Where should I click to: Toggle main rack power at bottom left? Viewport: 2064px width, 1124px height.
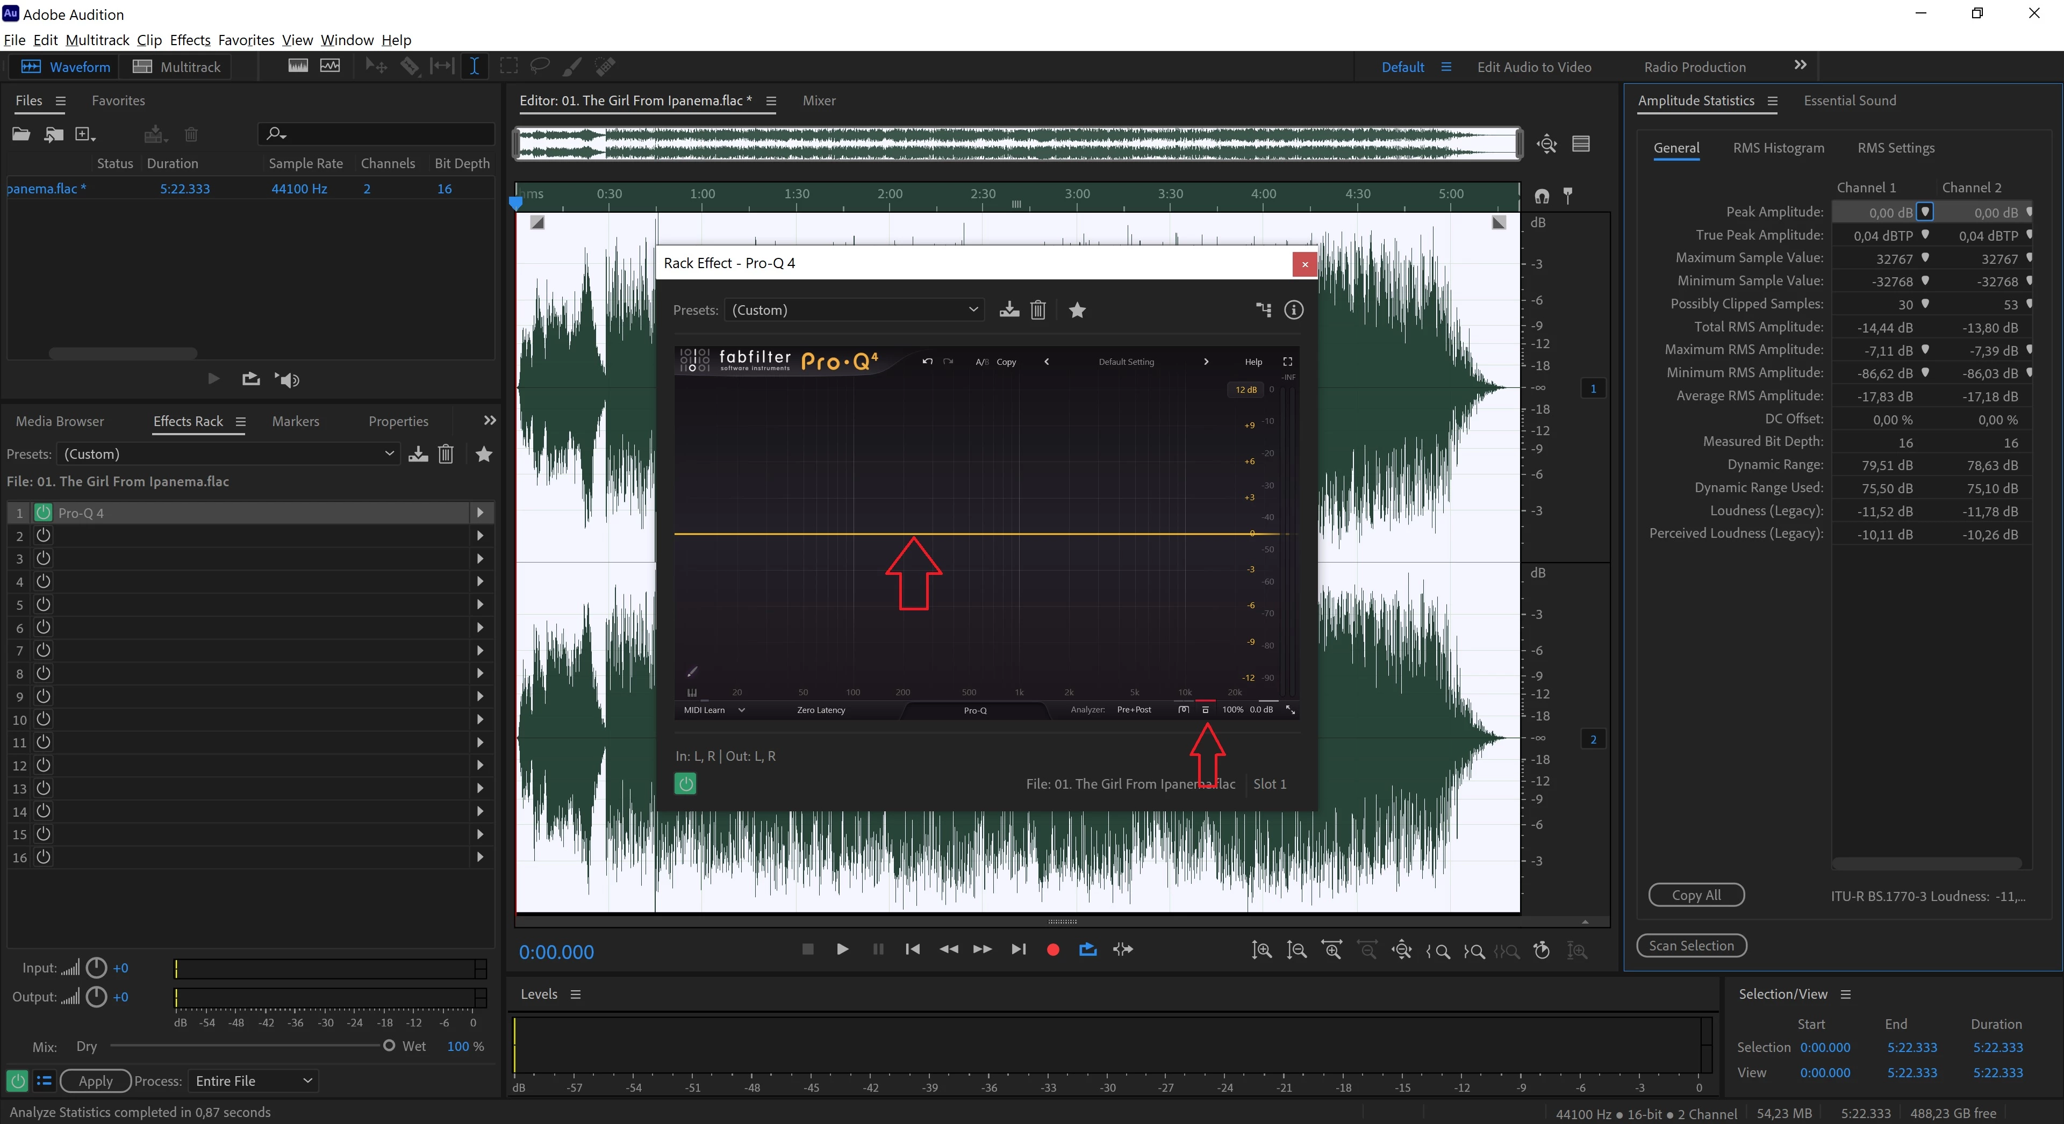(x=17, y=1080)
